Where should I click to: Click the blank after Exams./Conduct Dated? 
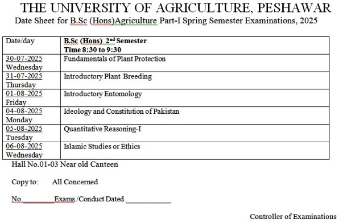(x=148, y=200)
